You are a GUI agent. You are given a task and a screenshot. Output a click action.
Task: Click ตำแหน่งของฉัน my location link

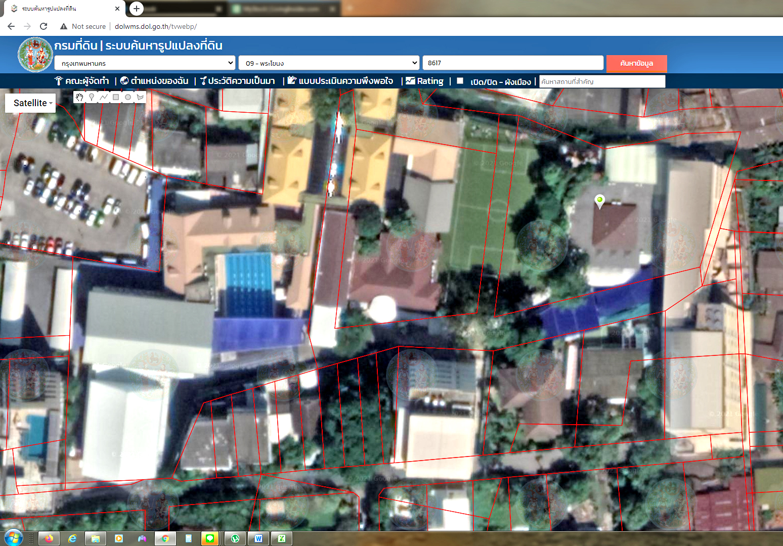point(154,81)
